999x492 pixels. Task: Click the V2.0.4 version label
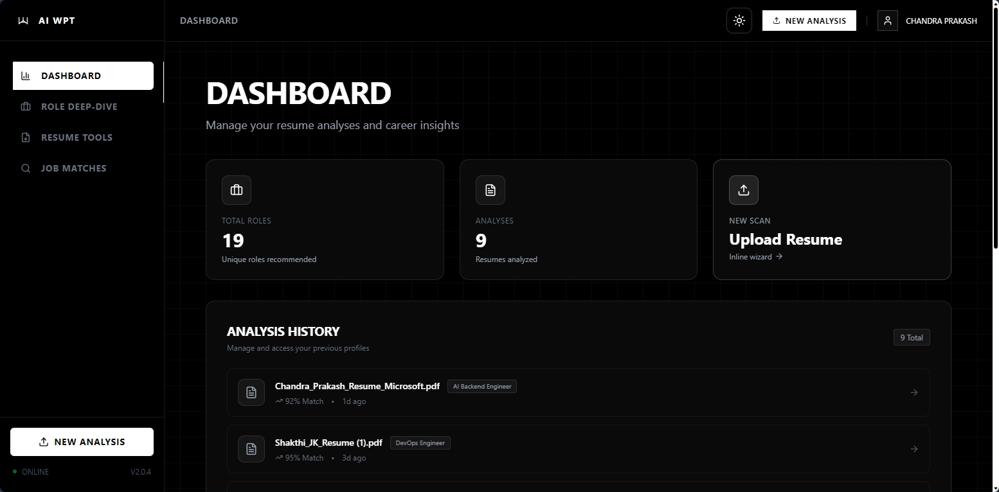[x=141, y=472]
